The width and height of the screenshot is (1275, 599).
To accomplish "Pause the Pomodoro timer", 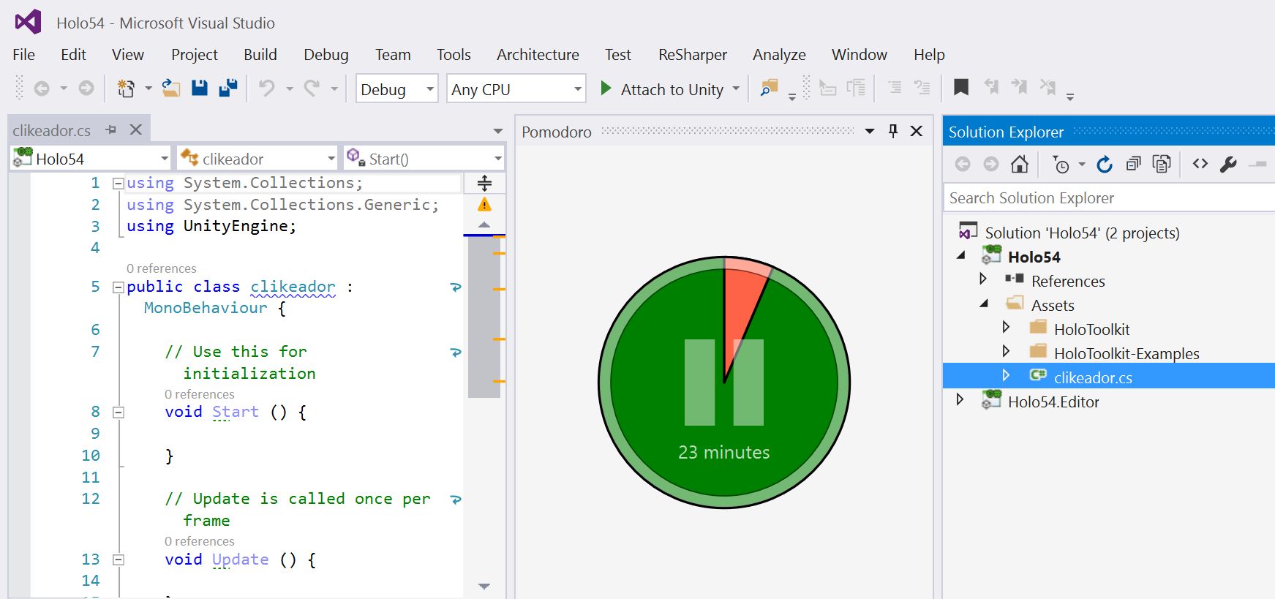I will (723, 382).
